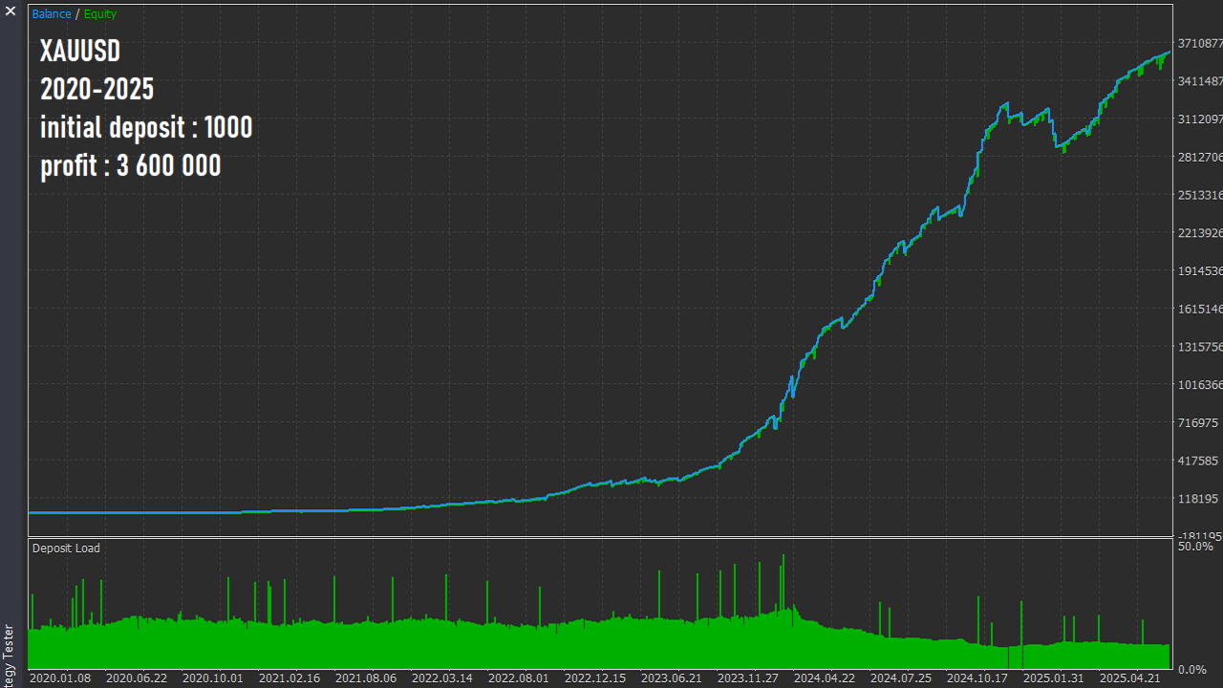1223x688 pixels.
Task: Click the 2023.06.21 date label
Action: click(x=672, y=678)
